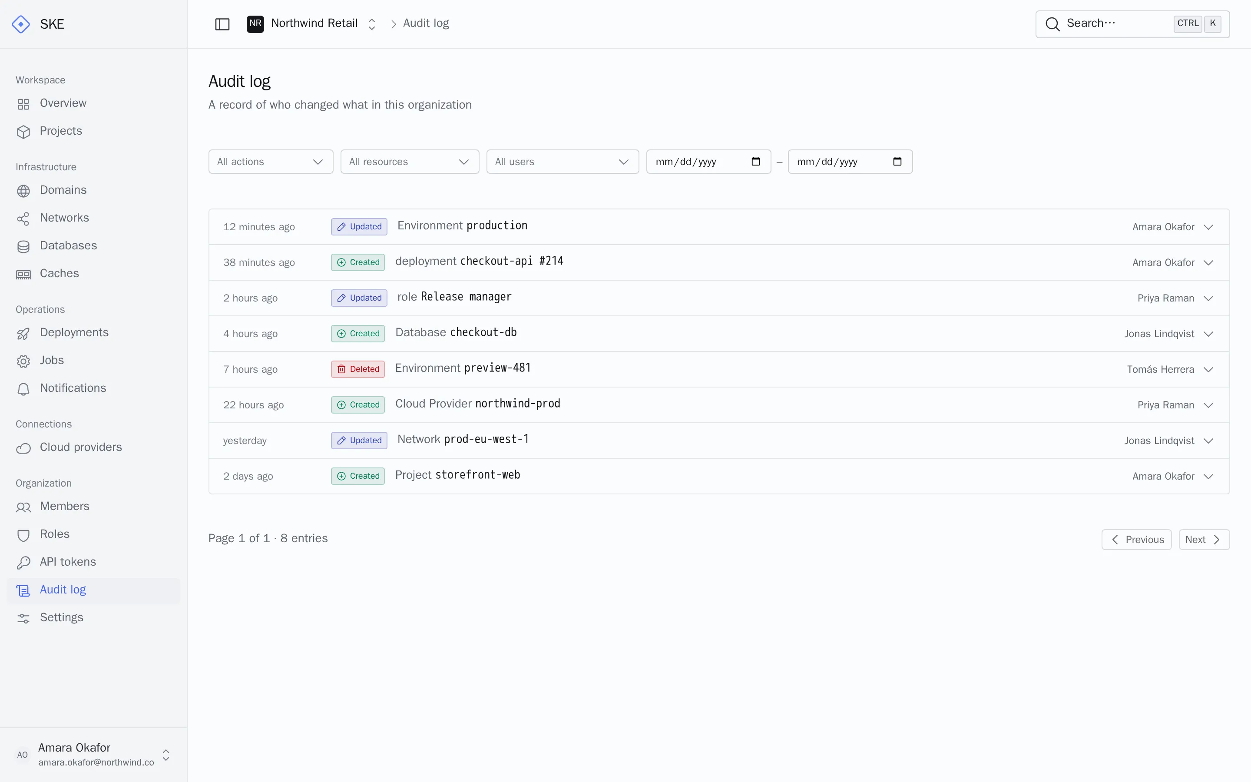
Task: Open Roles in sidebar
Action: [x=93, y=535]
